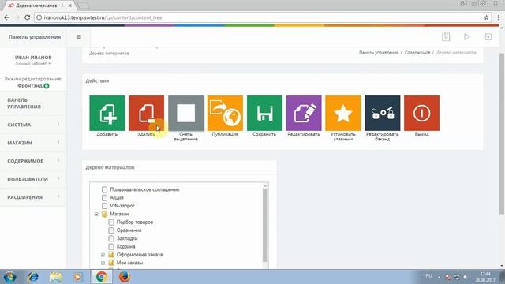Click the ИВАН ИВАНОВ user name
Image resolution: width=505 pixels, height=284 pixels.
33,58
